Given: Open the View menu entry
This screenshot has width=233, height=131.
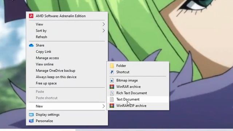Looking at the screenshot, I should coord(67,24).
